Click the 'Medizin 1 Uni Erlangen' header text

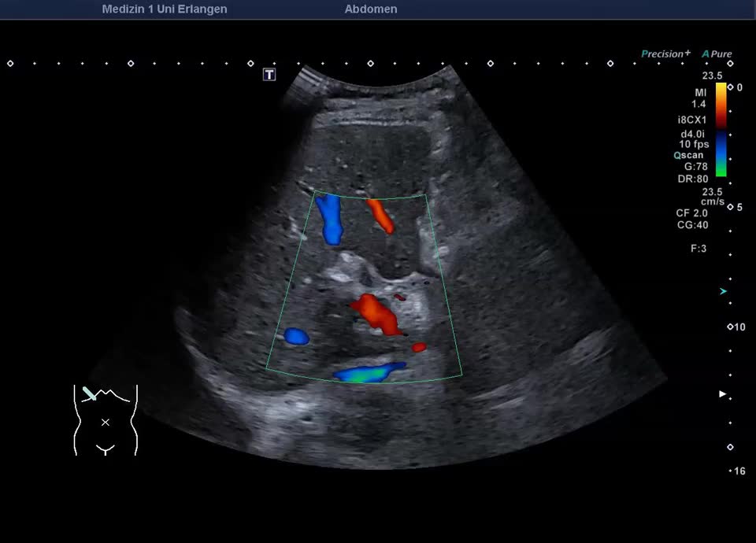165,9
